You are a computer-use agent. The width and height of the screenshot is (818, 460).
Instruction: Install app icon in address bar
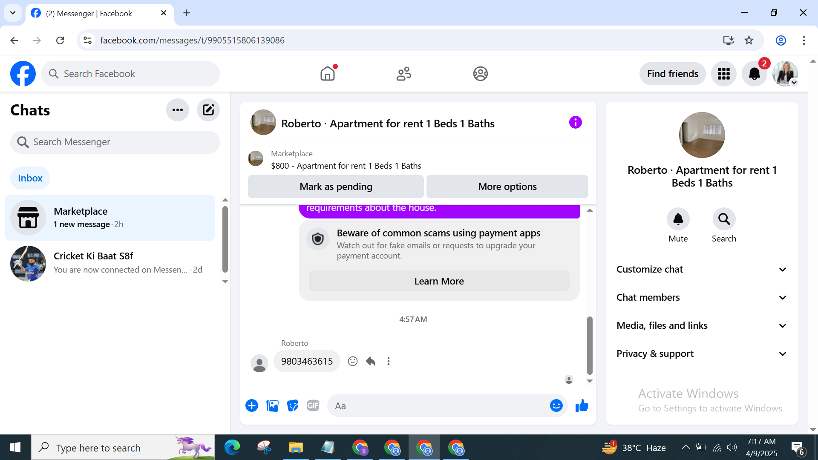729,40
